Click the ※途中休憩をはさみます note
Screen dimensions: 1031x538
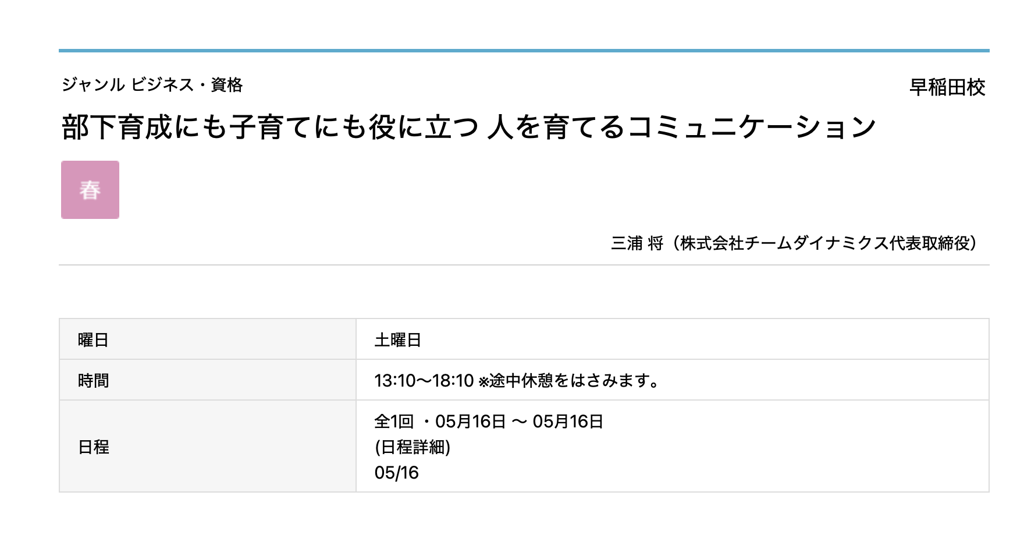coord(570,381)
